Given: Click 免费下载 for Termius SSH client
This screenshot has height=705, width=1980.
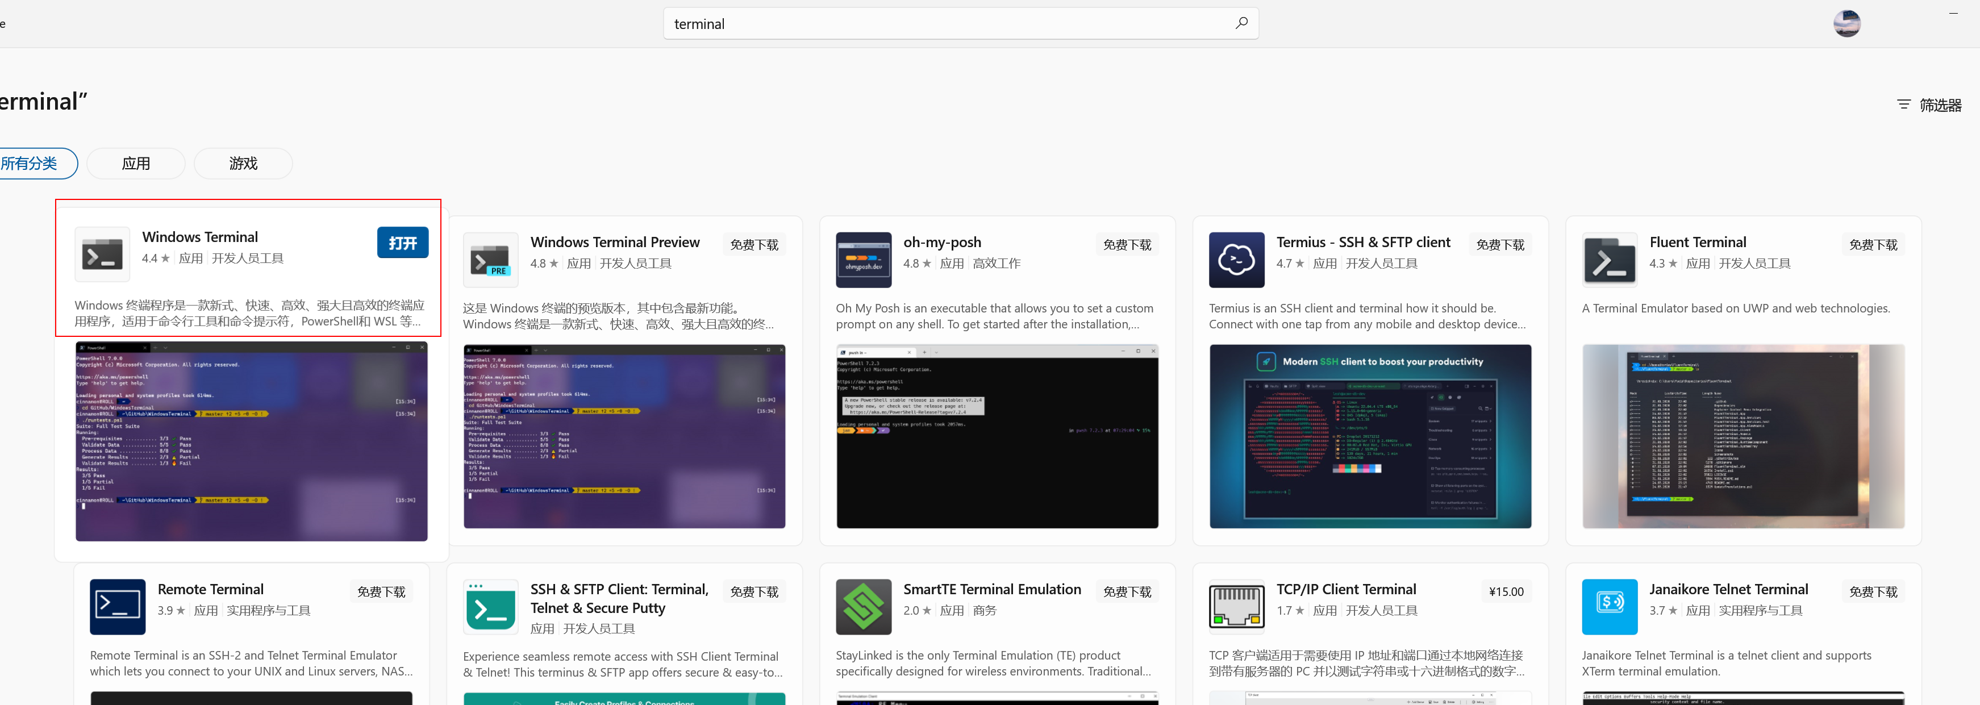Looking at the screenshot, I should 1499,244.
